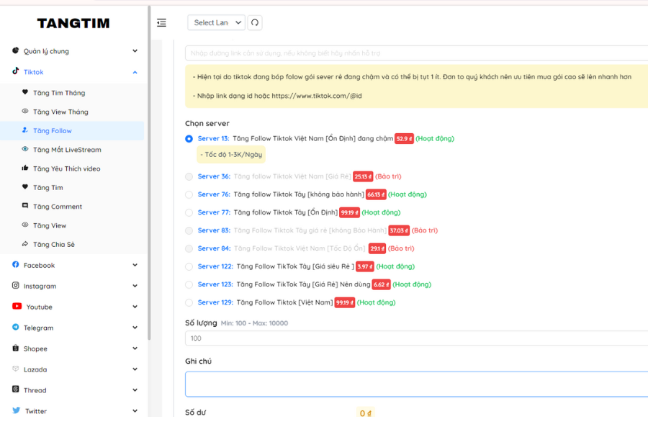Open Tăng Yêu Thích video menu item

pos(72,168)
